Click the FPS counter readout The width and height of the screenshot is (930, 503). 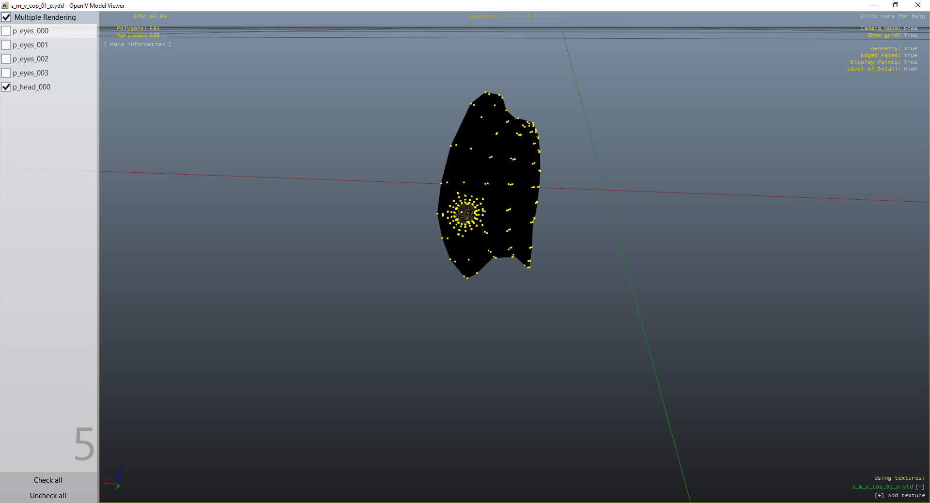point(150,16)
